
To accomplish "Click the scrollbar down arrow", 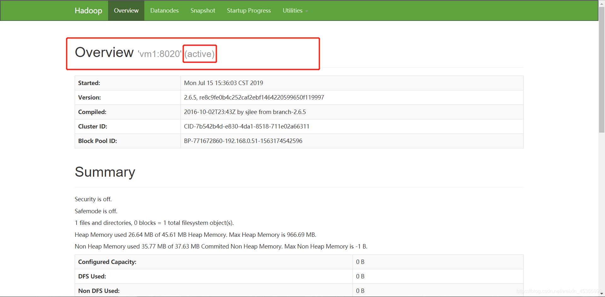I will (x=602, y=294).
